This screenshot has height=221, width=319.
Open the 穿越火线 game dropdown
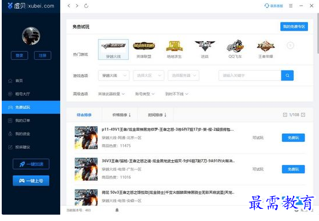pos(114,75)
